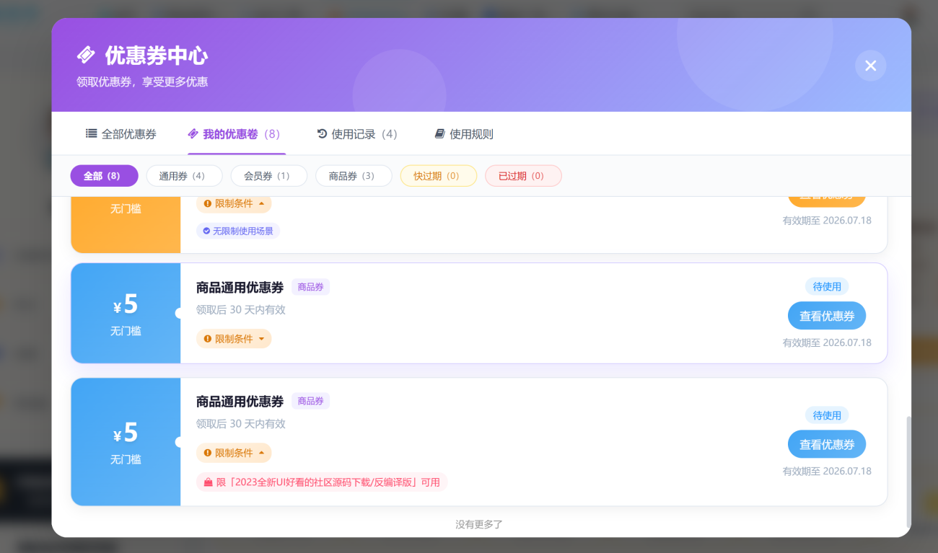Click the product restriction tag 限「2023全新UI...」可用
938x553 pixels.
click(x=322, y=482)
